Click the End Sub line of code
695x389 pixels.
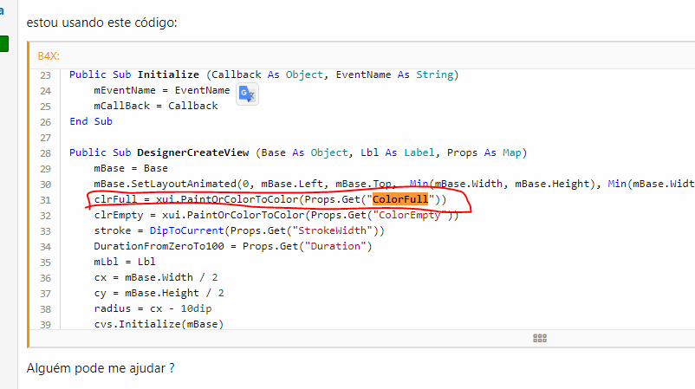91,121
